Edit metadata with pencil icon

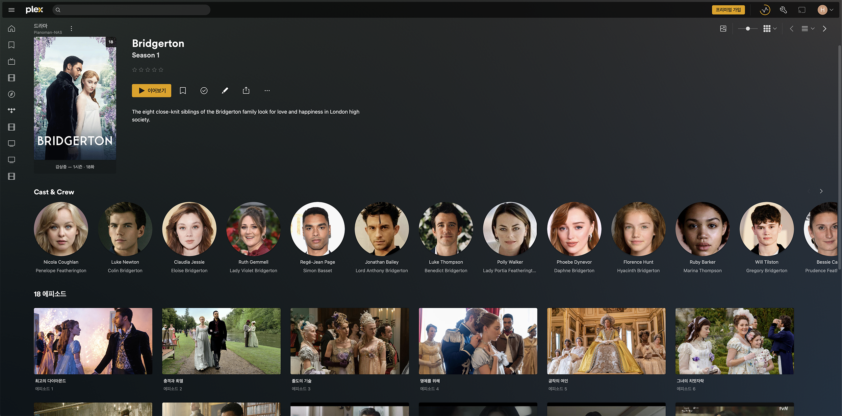click(x=225, y=91)
